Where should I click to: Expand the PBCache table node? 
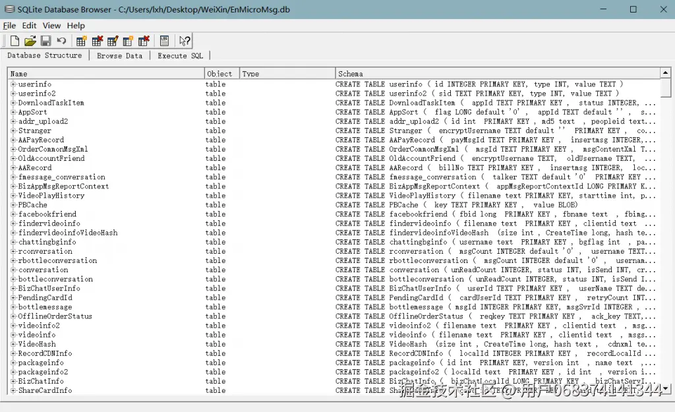pyautogui.click(x=13, y=205)
